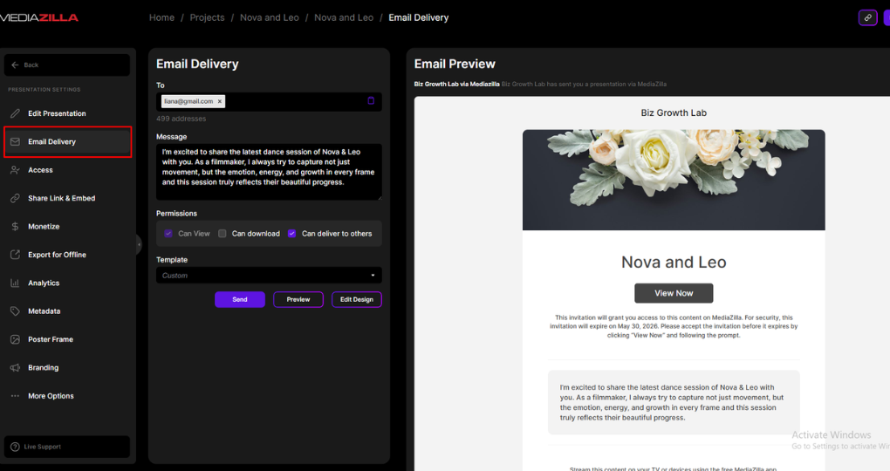The image size is (890, 471).
Task: Click the 499 addresses text
Action: pos(181,119)
